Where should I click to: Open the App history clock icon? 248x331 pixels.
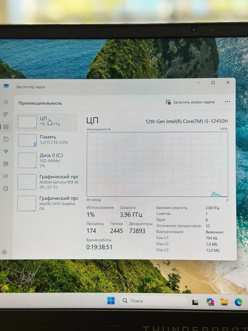coord(6,139)
